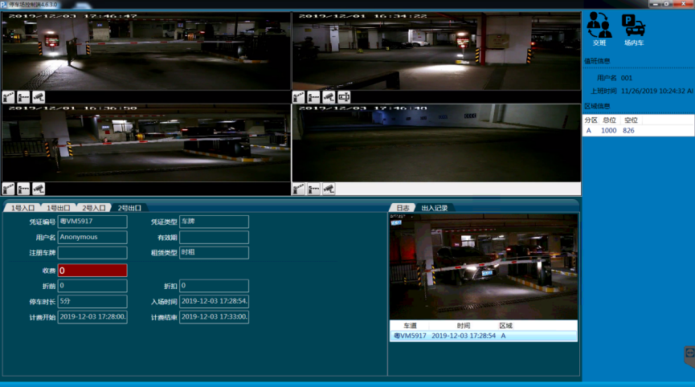This screenshot has height=387, width=695.
Task: Click lower-gate icon under top-right camera feed
Action: [x=313, y=96]
